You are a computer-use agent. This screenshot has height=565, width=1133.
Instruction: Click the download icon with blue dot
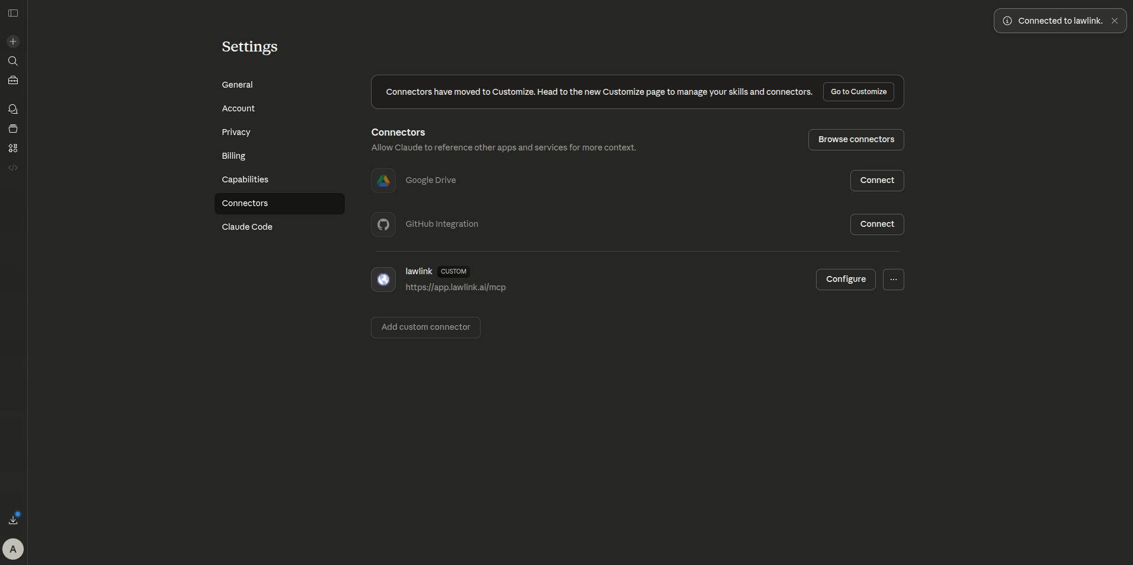tap(14, 519)
